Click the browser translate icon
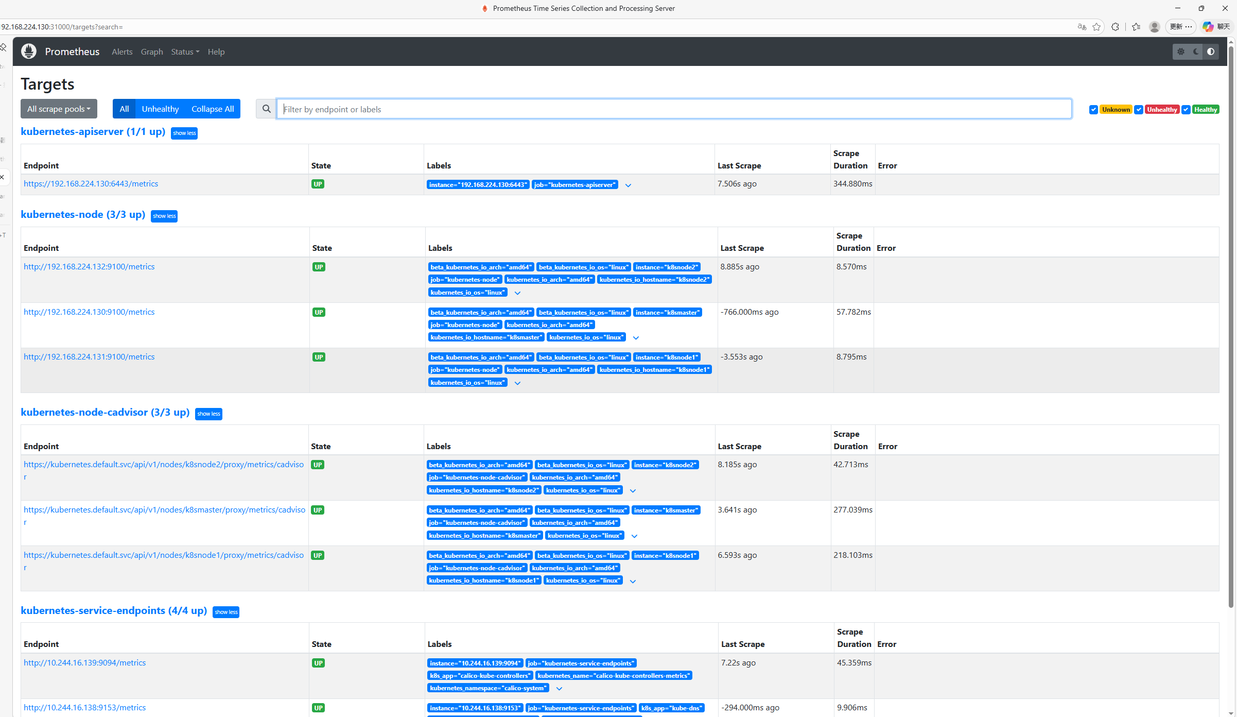This screenshot has width=1237, height=717. [x=1082, y=27]
